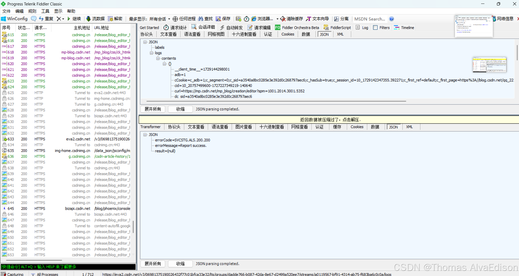The width and height of the screenshot is (519, 276).
Task: Open WinConfig from the toolbar
Action: pos(14,19)
